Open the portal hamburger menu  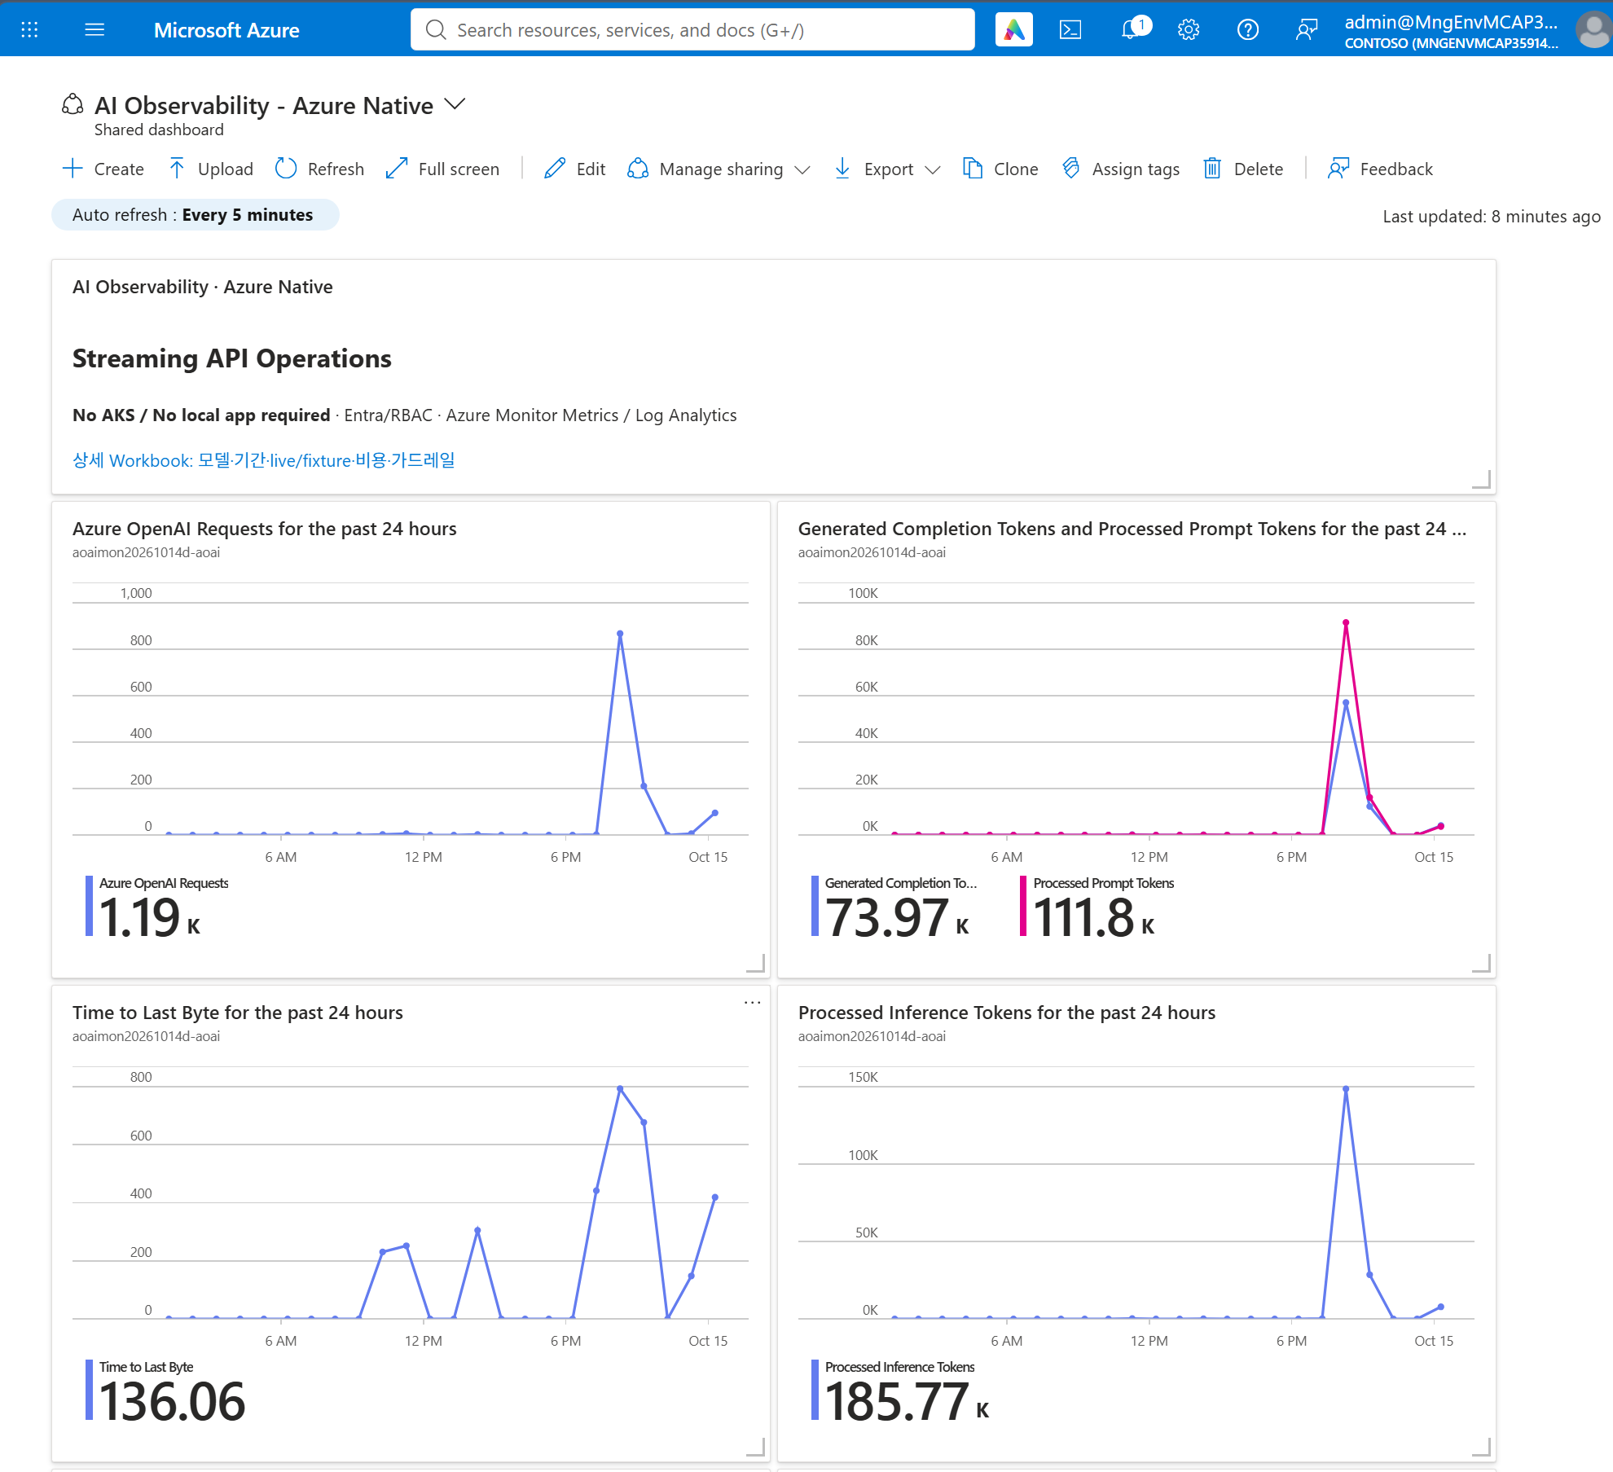click(x=94, y=30)
